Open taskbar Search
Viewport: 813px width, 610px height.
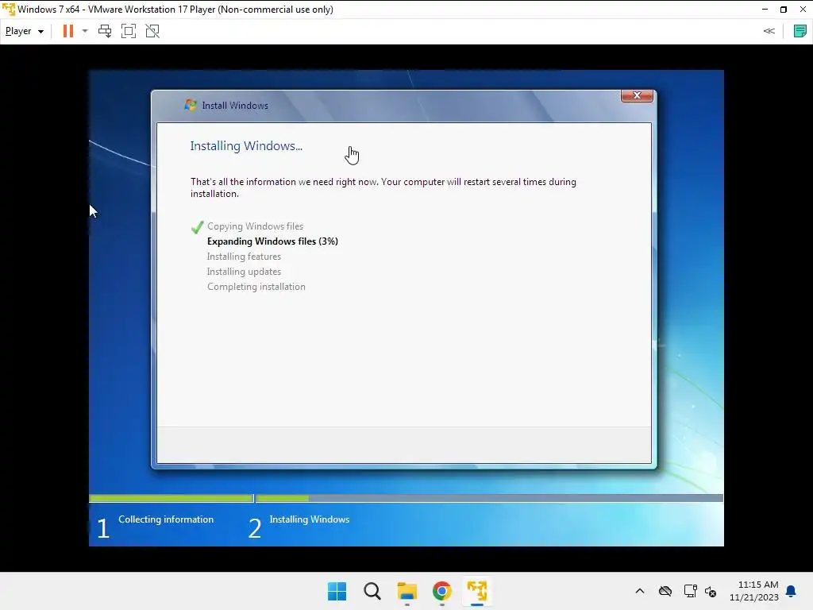click(x=372, y=591)
